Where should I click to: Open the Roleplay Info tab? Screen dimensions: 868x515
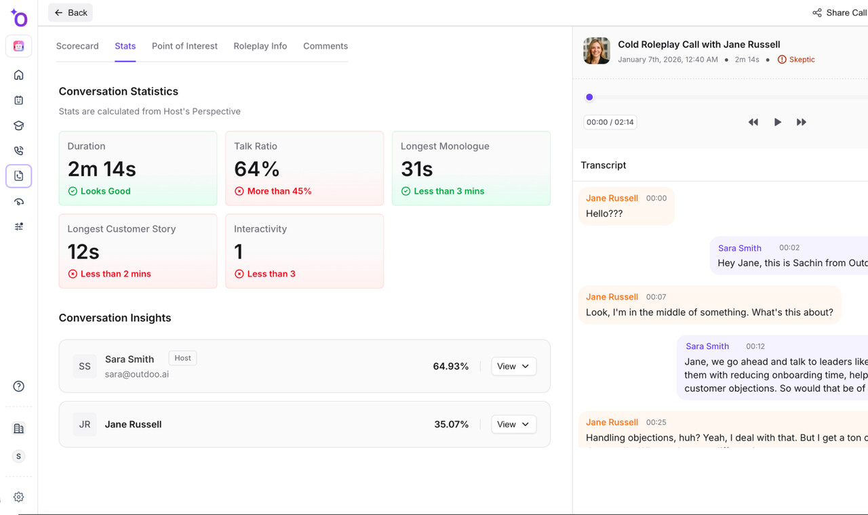click(260, 46)
